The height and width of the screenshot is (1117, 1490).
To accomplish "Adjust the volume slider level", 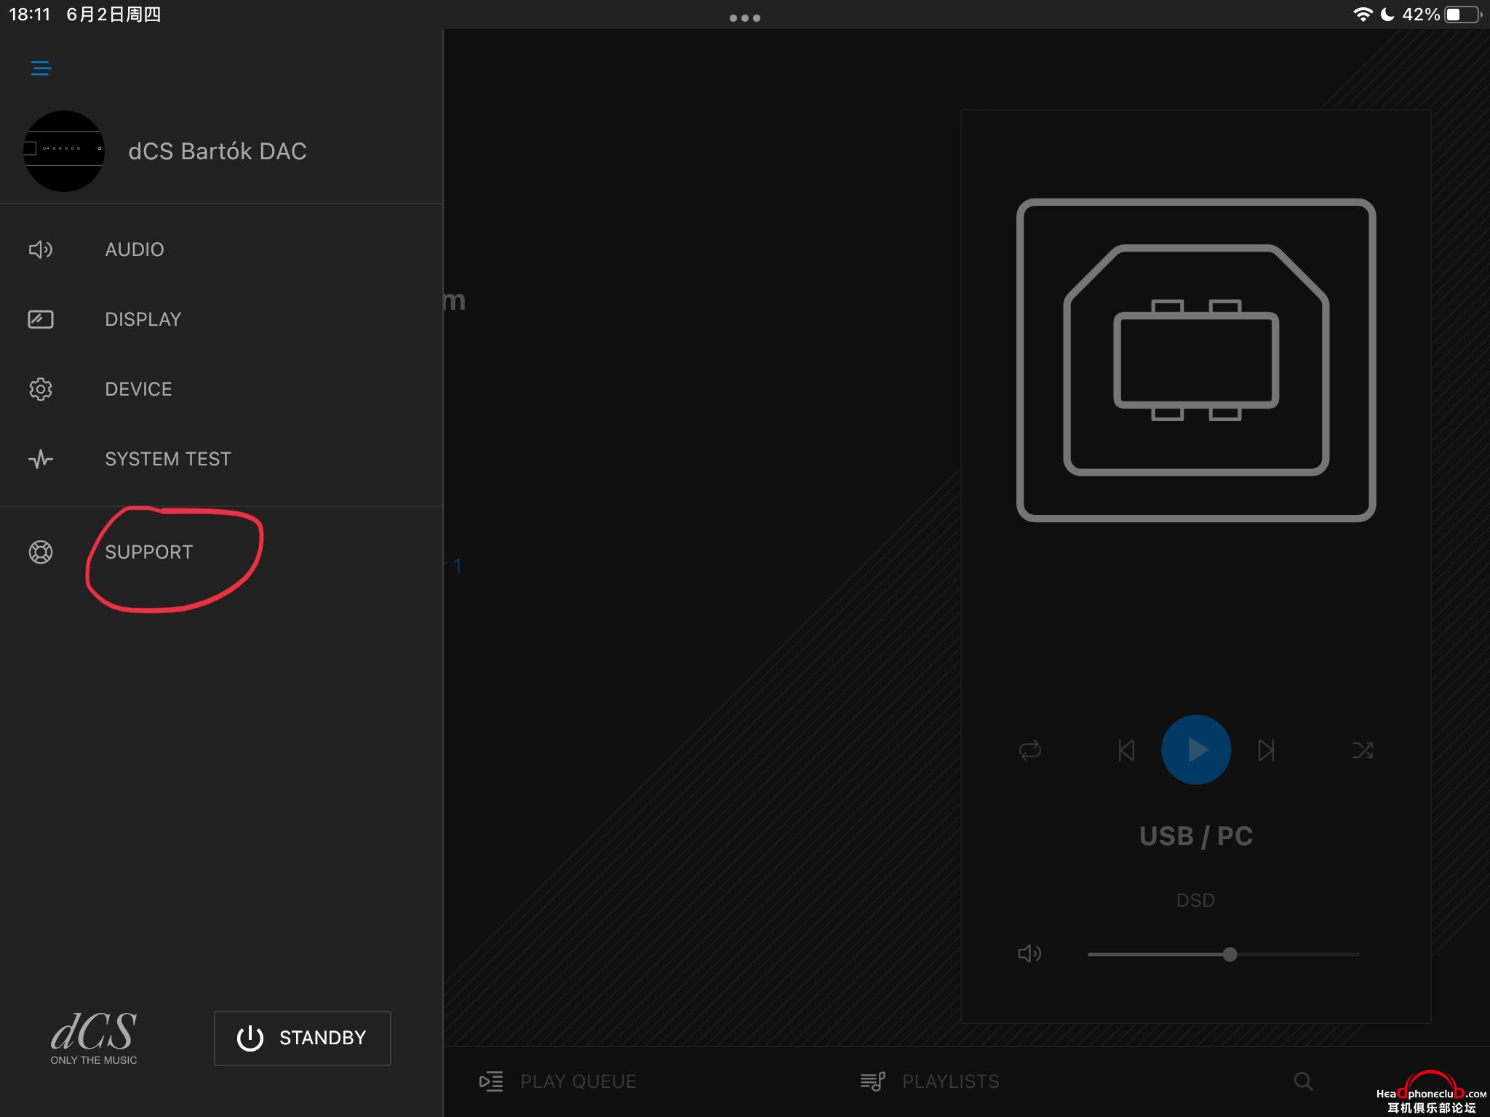I will point(1227,954).
